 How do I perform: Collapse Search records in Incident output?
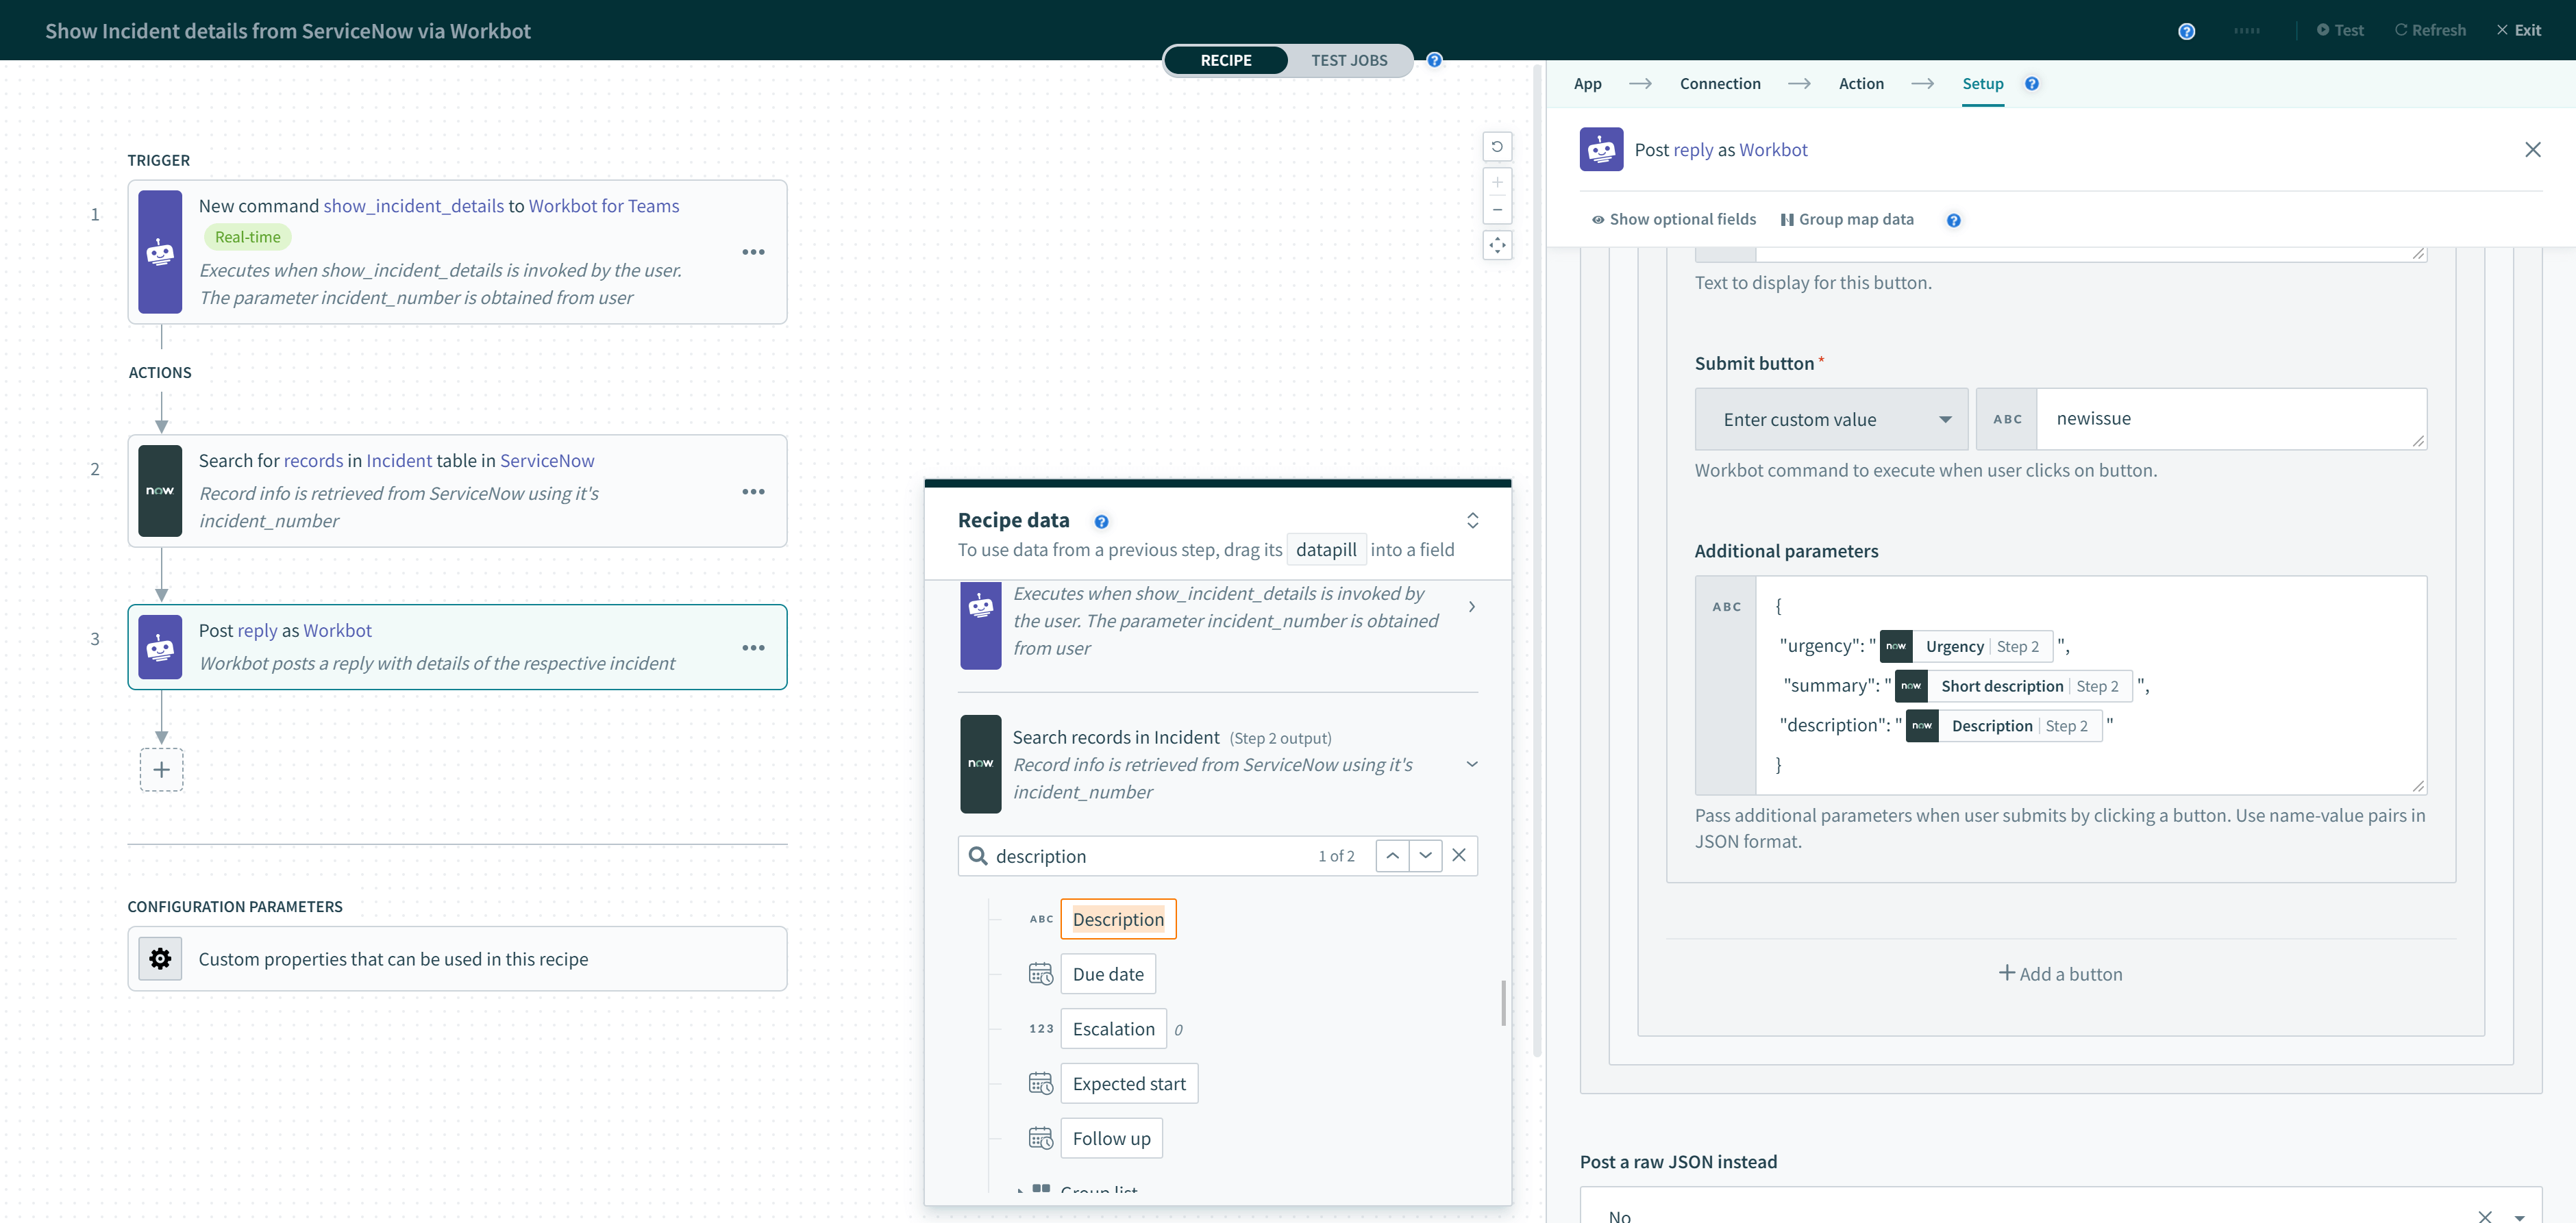(1472, 764)
